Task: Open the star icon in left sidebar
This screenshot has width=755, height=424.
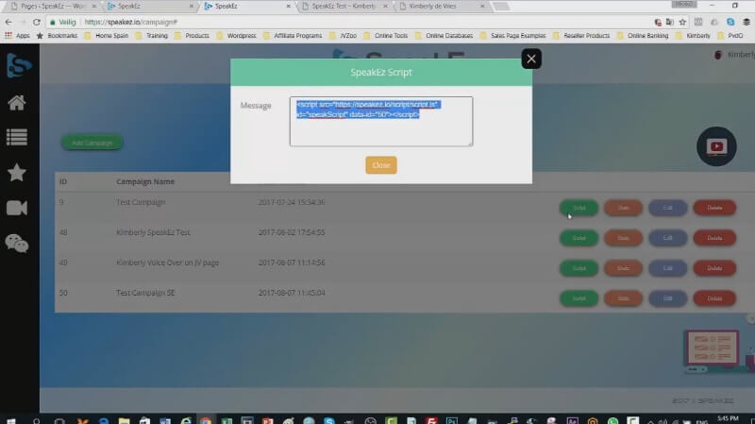Action: 16,173
